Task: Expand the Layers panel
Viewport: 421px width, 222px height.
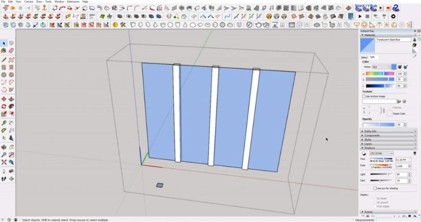Action: coord(388,144)
